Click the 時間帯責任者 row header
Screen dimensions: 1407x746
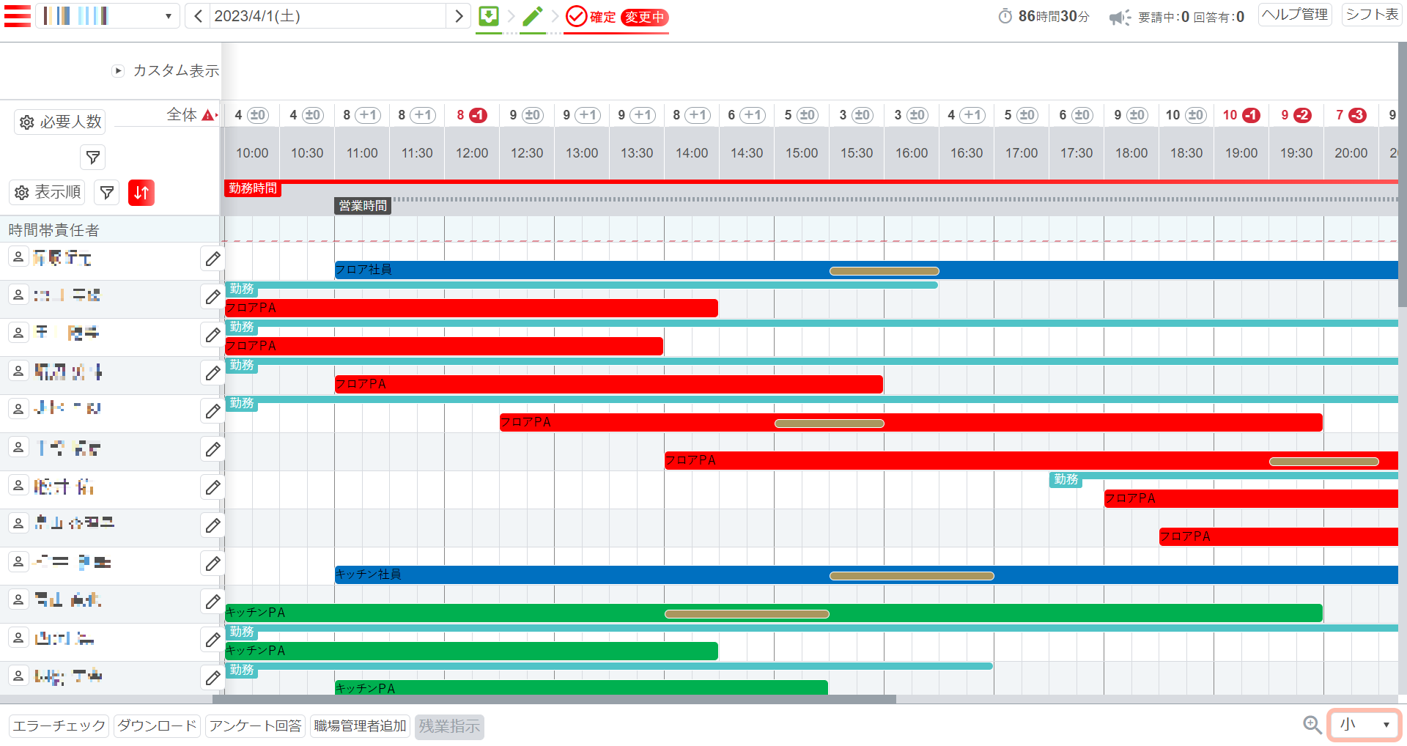tap(110, 229)
